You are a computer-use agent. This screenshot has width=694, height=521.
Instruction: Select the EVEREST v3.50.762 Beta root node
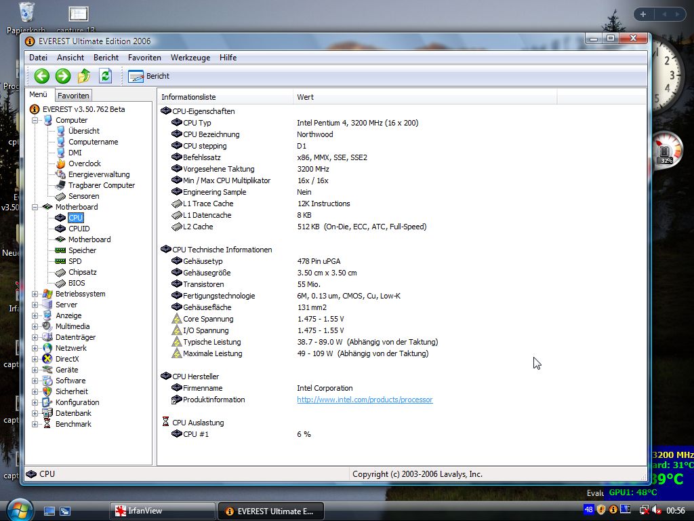coord(83,109)
